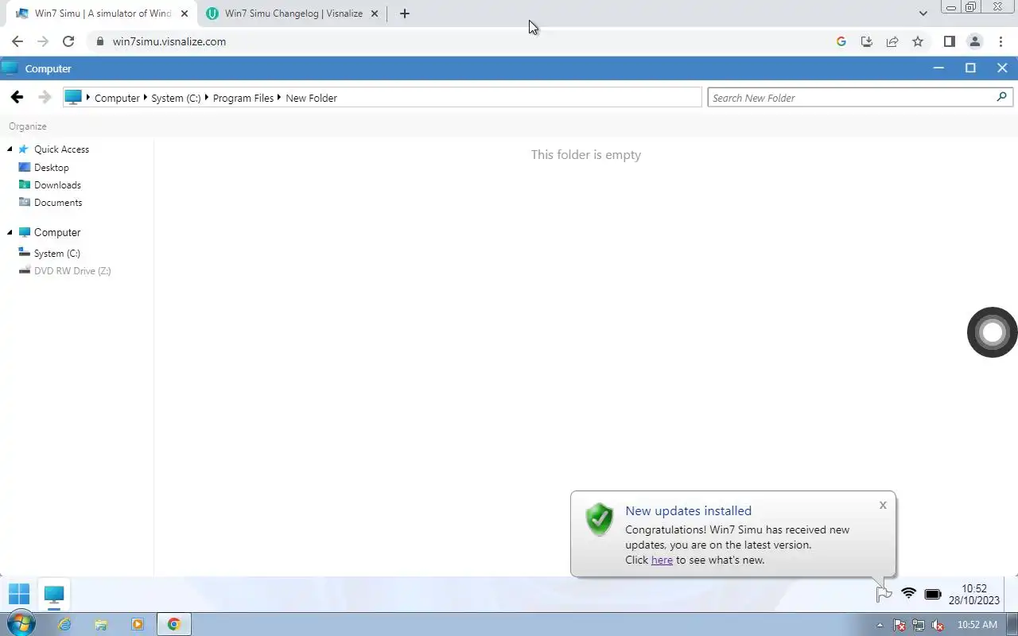Viewport: 1018px width, 636px height.
Task: Select Documents in Quick Access
Action: click(58, 202)
